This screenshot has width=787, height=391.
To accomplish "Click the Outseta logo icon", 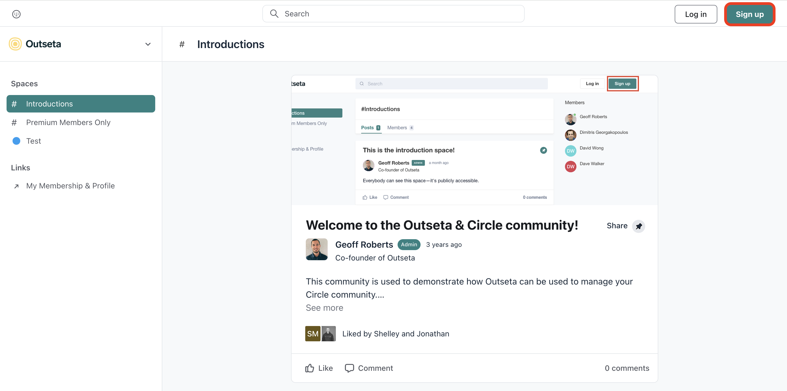I will pyautogui.click(x=15, y=44).
